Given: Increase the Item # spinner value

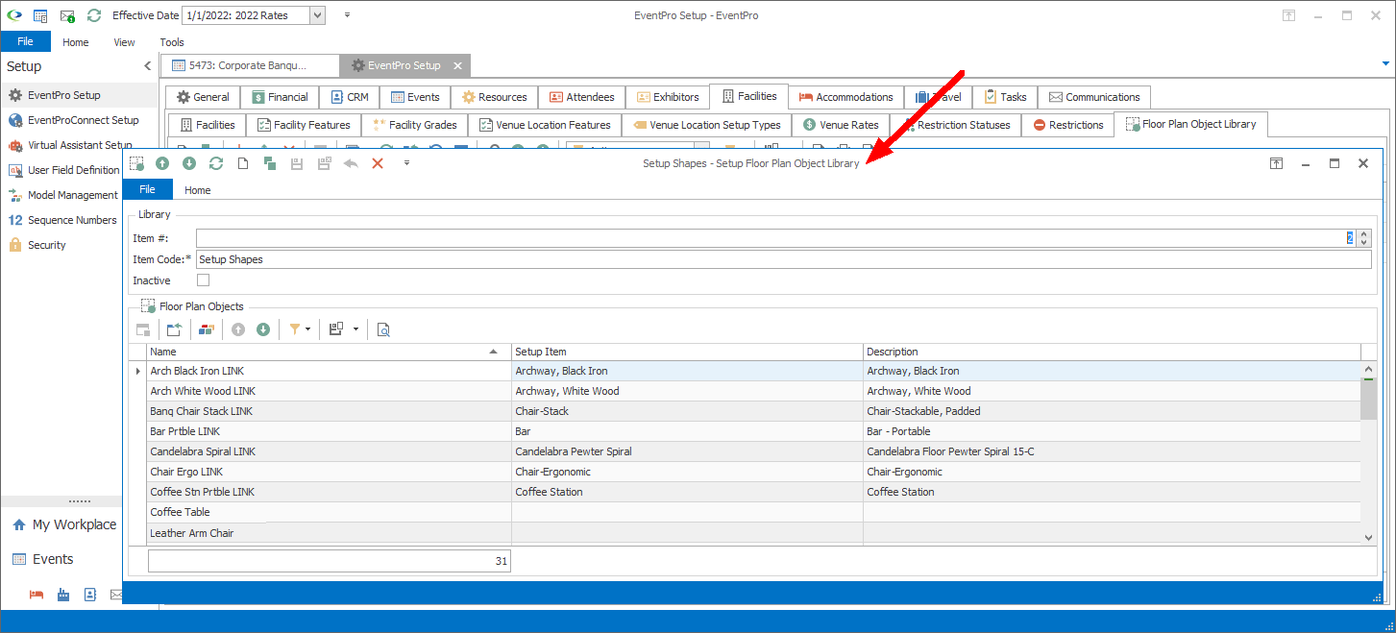Looking at the screenshot, I should coord(1364,233).
